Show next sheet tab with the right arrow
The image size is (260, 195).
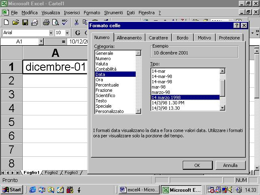pos(13,173)
